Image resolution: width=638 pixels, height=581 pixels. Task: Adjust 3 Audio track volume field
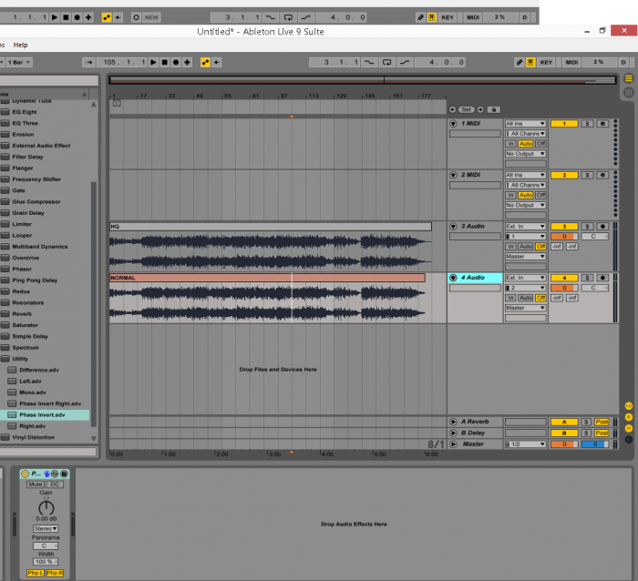pyautogui.click(x=564, y=237)
